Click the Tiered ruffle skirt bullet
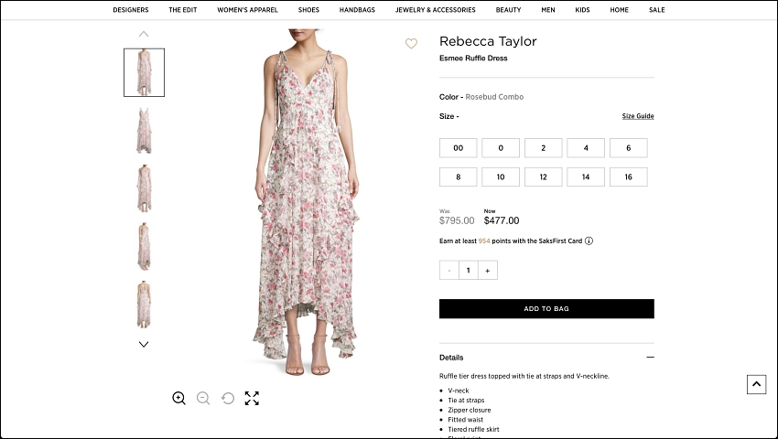778x439 pixels. coord(473,430)
